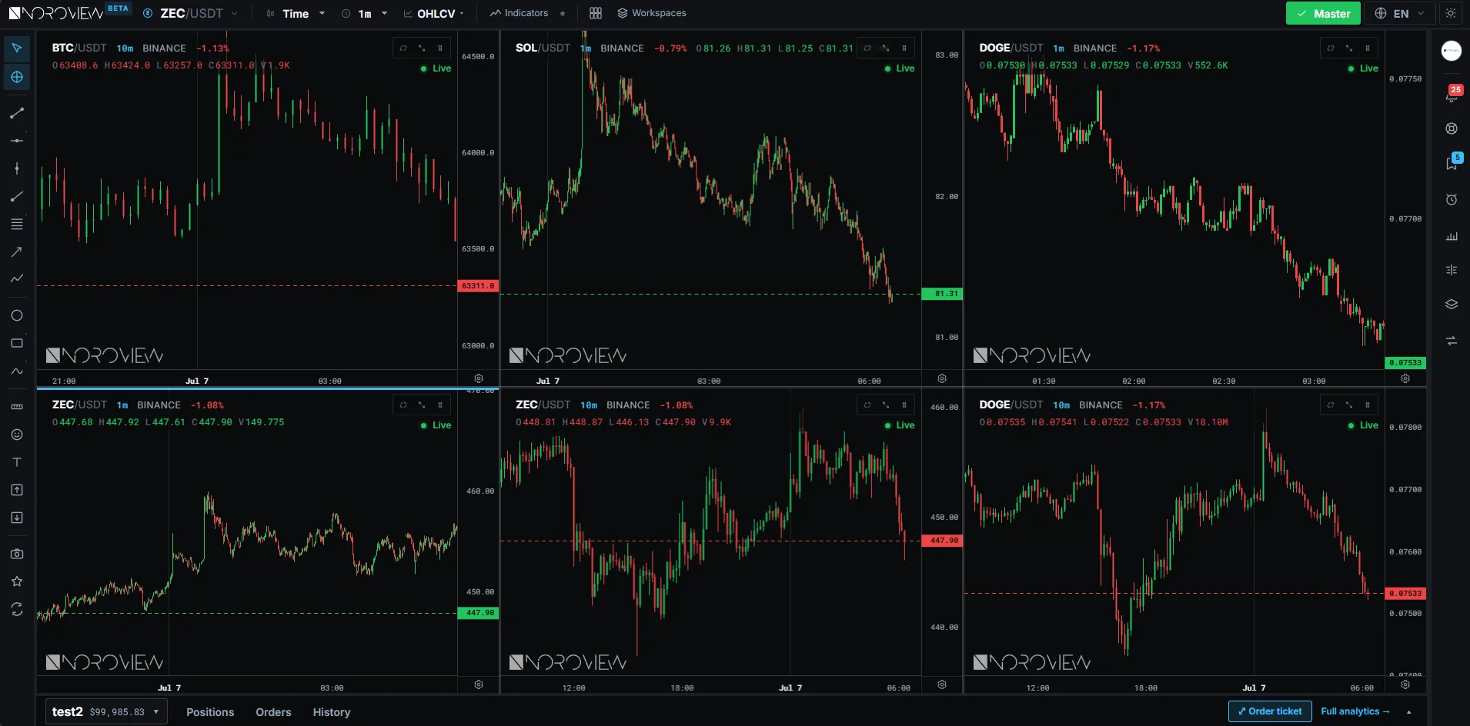The image size is (1470, 726).
Task: Select the ellipse shape tool
Action: [17, 315]
